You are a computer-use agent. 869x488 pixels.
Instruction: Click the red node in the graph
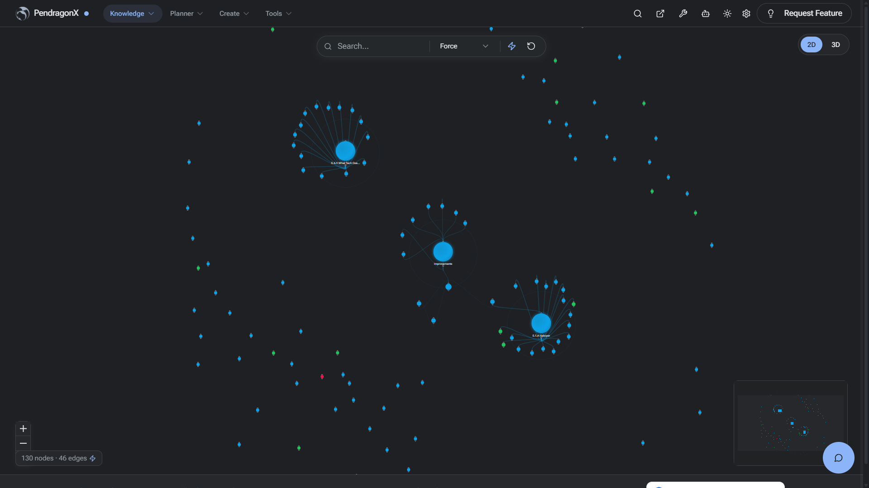(322, 376)
